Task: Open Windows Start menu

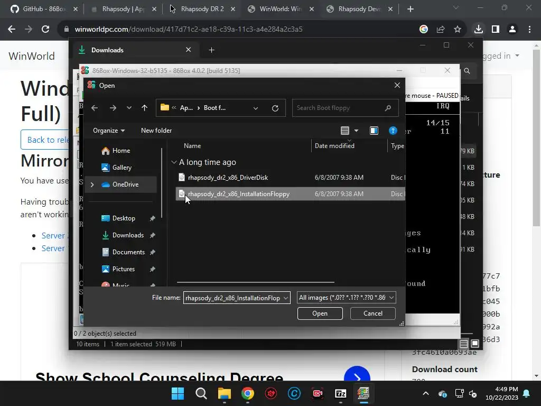Action: tap(178, 393)
